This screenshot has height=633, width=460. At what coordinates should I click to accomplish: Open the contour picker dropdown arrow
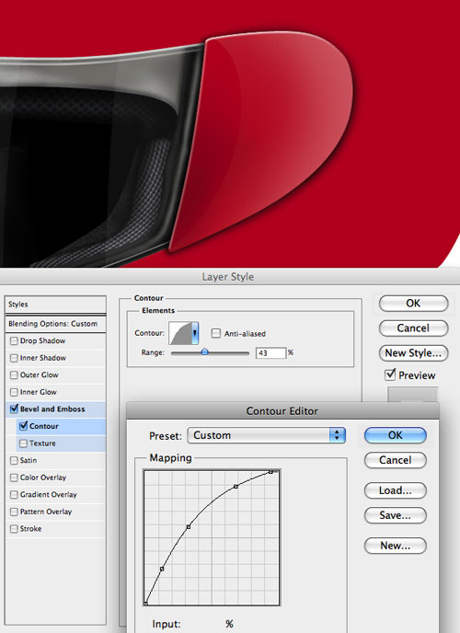[x=195, y=333]
